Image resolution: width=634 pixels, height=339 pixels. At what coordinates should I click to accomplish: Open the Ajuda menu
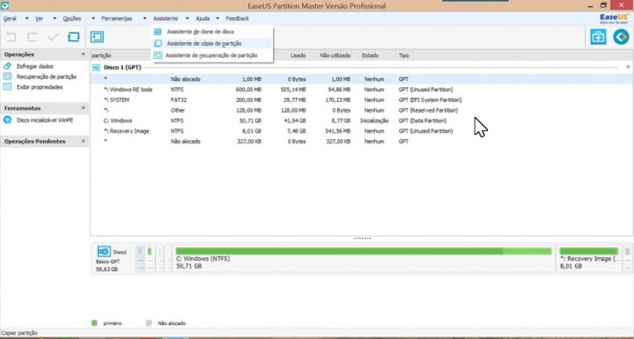coord(203,18)
